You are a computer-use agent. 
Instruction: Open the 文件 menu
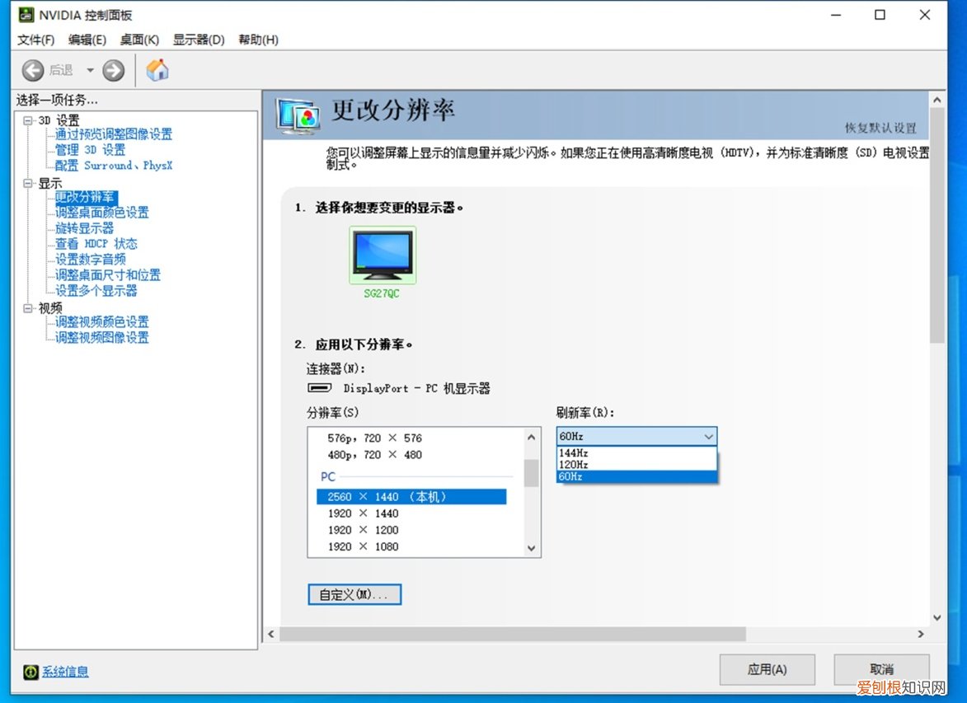36,40
